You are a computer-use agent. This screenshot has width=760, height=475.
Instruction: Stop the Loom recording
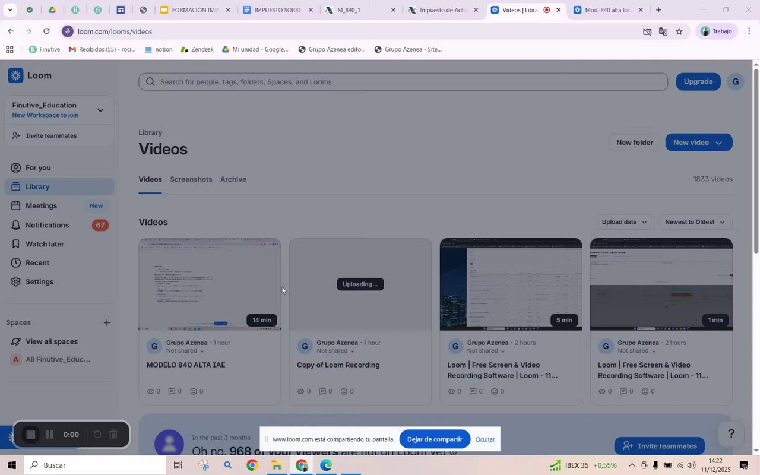coord(31,435)
